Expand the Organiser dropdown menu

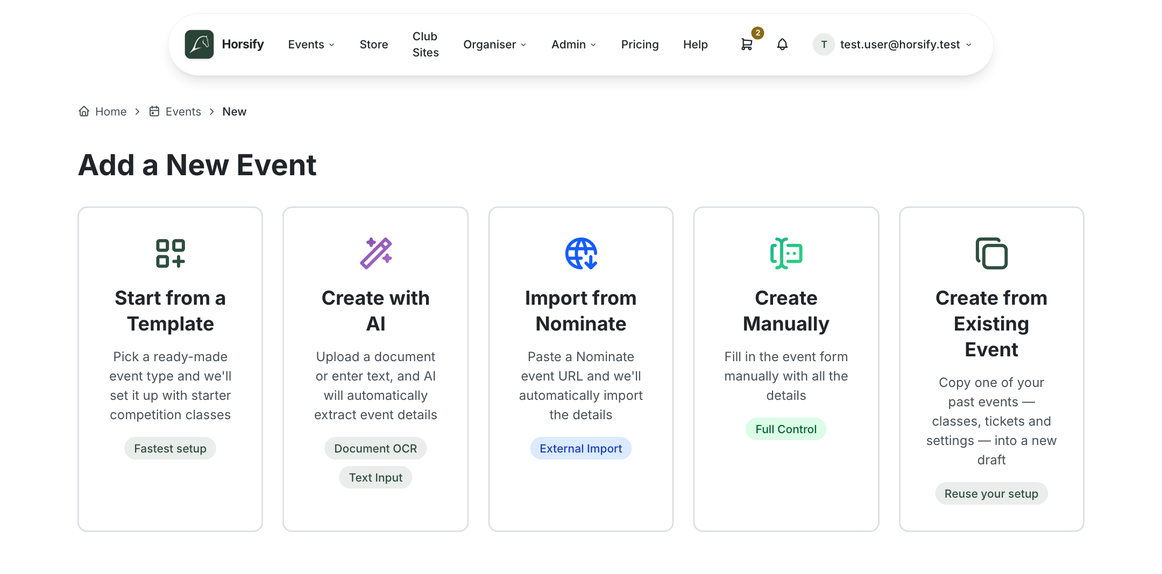click(495, 45)
